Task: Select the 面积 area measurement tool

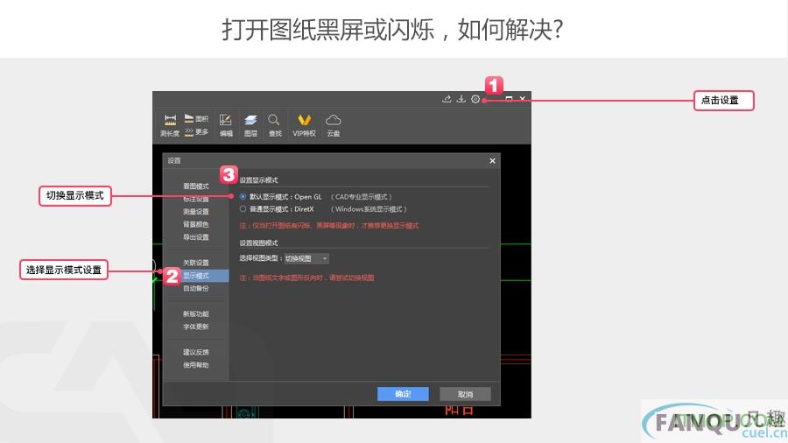Action: tap(196, 119)
